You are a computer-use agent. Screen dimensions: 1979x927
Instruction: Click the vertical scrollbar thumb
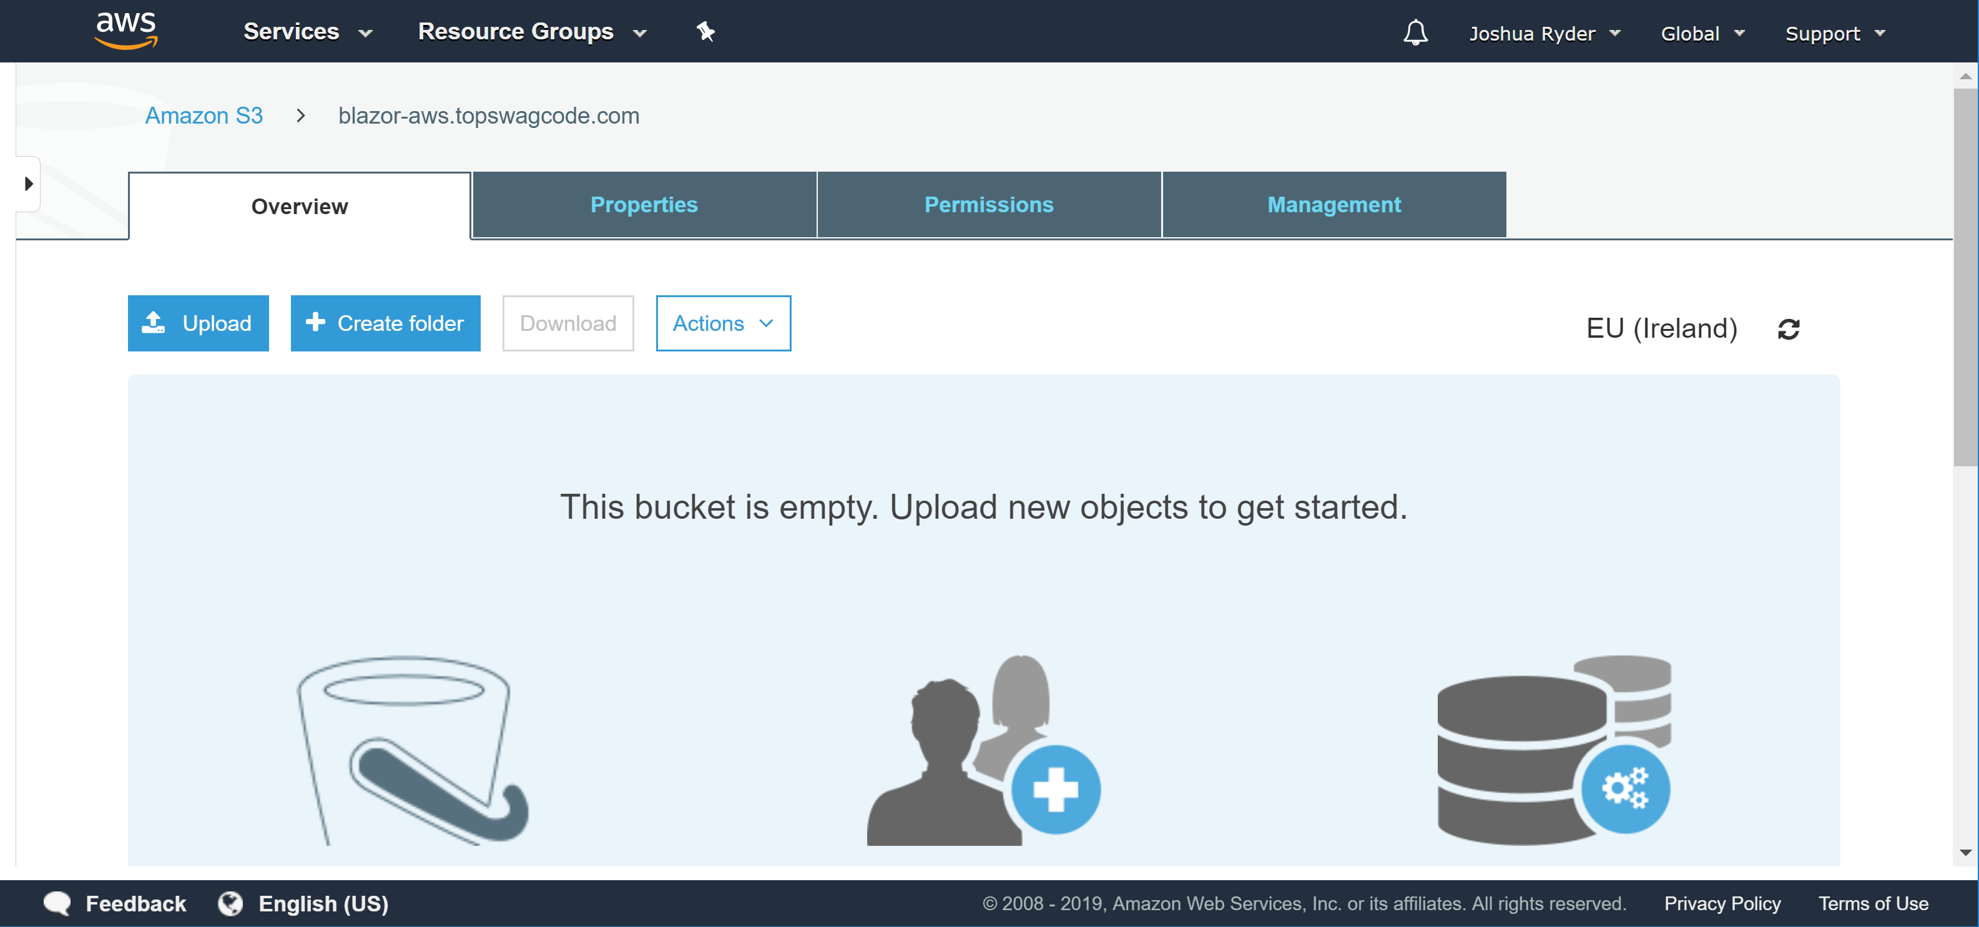(x=1965, y=277)
